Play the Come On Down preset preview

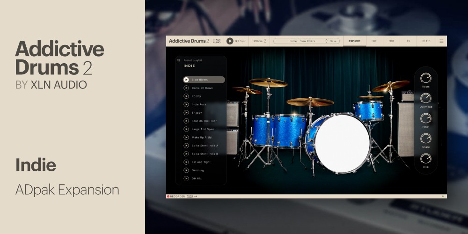click(186, 88)
